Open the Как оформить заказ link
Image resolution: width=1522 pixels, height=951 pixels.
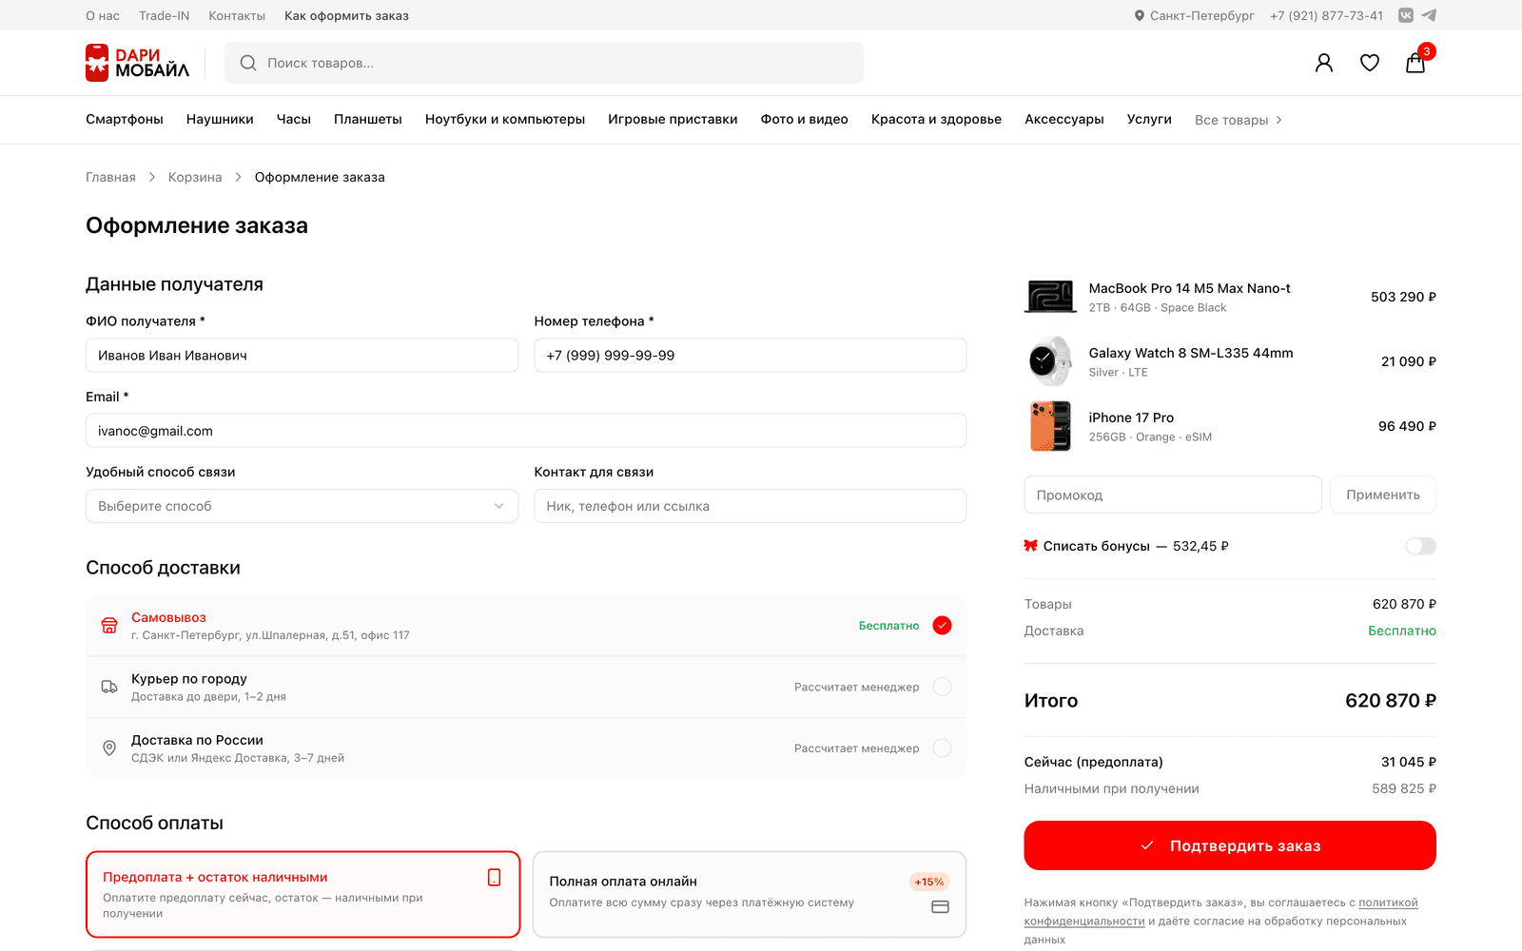[x=346, y=15]
